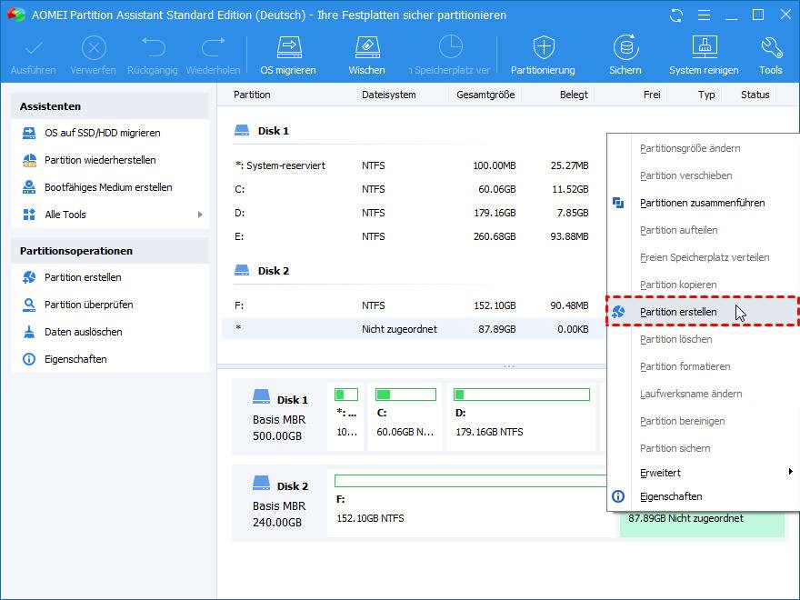The image size is (800, 600).
Task: Open Bootfähiges Medium erstellen wizard
Action: pos(108,187)
